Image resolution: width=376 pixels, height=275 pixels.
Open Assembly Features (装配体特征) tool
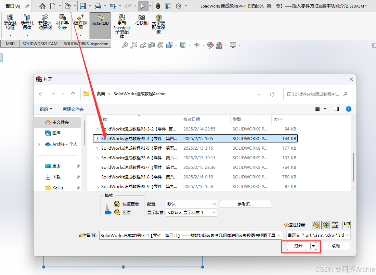[x=10, y=22]
